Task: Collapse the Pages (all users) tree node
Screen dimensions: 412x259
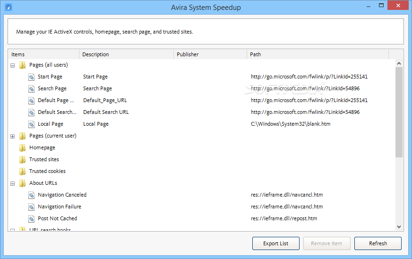Action: pyautogui.click(x=12, y=65)
